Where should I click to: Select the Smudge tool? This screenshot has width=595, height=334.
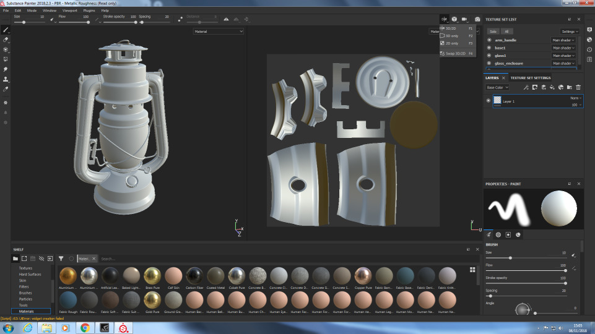coord(6,69)
